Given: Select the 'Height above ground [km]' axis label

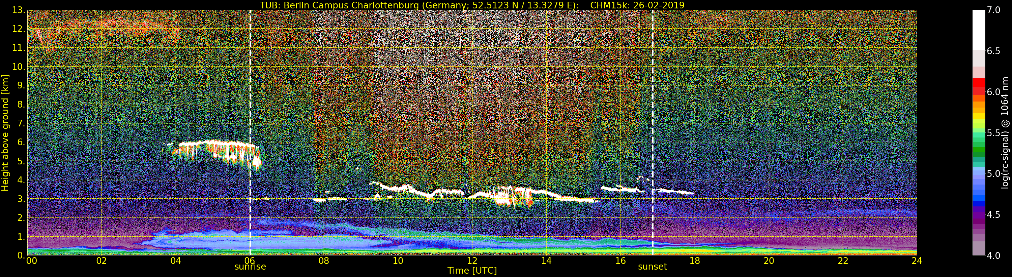Looking at the screenshot, I should click(x=5, y=132).
